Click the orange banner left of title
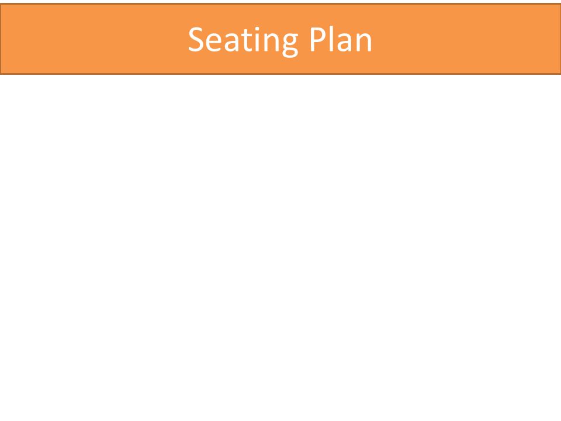This screenshot has width=561, height=421. tap(93, 39)
